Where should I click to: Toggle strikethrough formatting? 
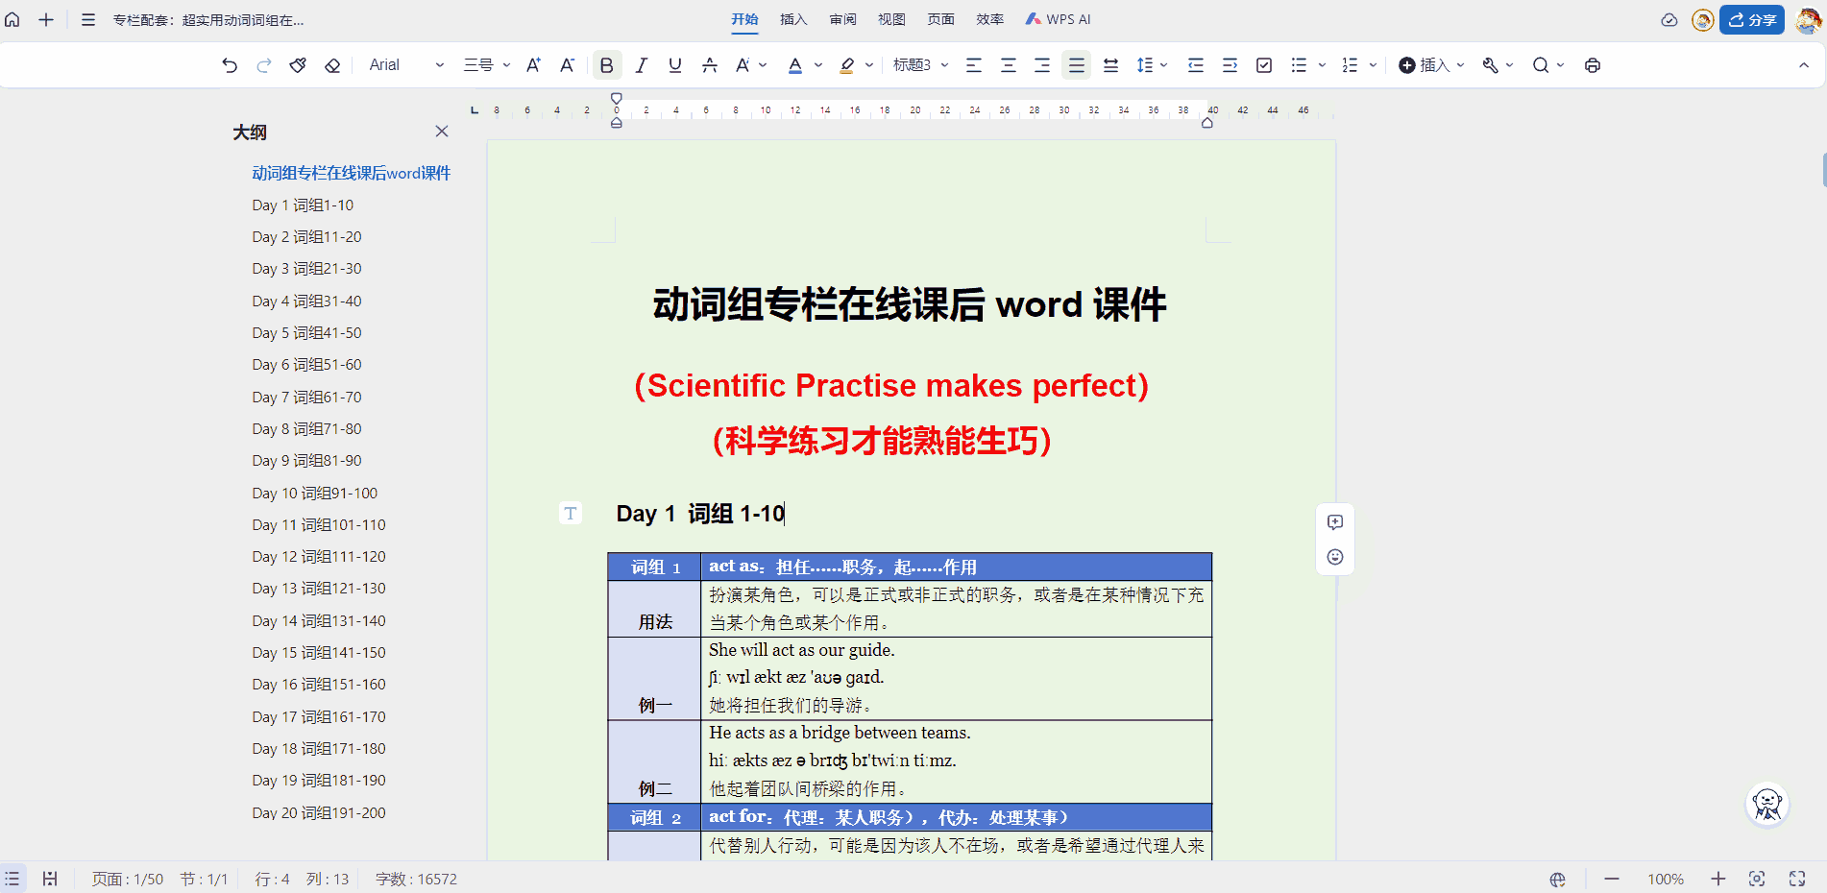pos(710,65)
